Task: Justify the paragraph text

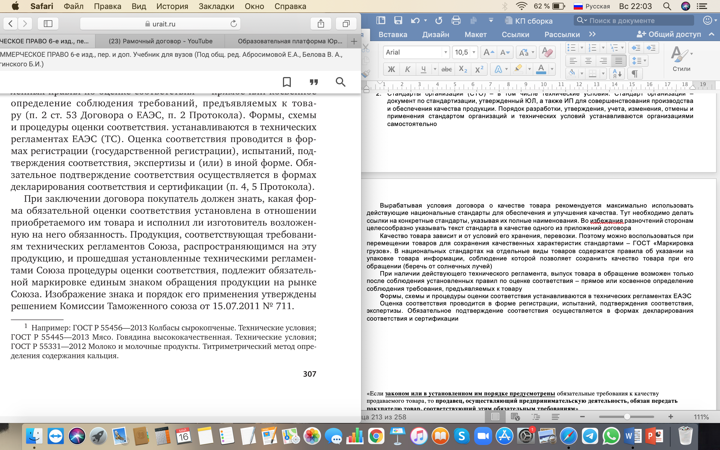Action: click(618, 61)
